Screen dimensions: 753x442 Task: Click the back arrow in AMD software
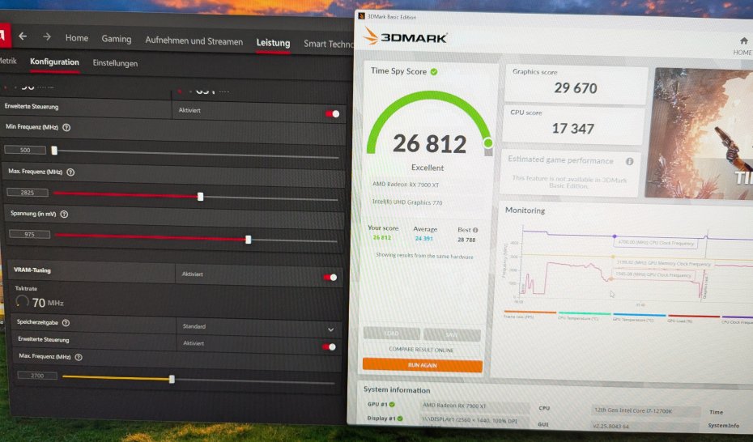[x=23, y=36]
